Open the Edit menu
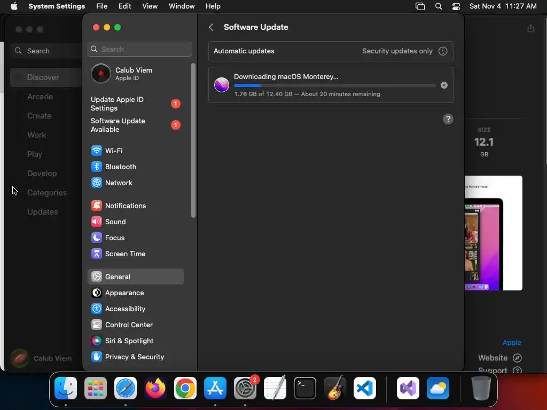The image size is (547, 410). click(124, 6)
